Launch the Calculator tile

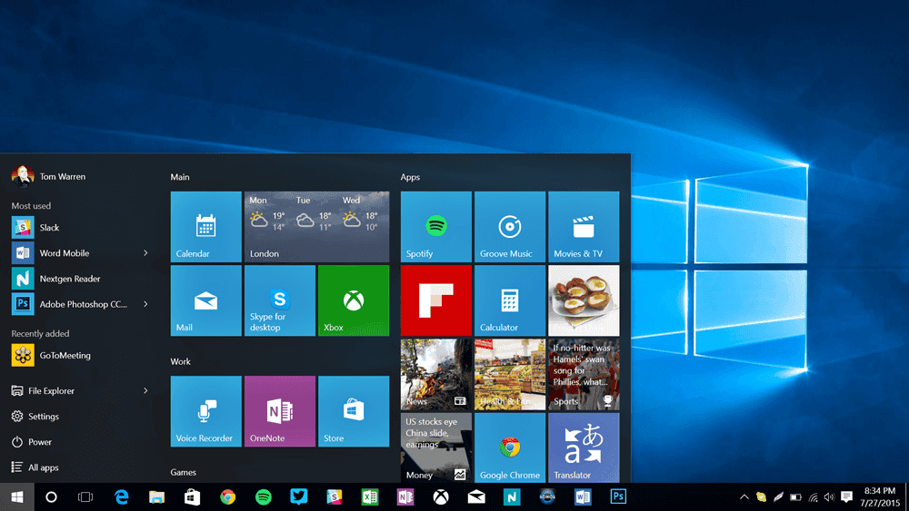pos(510,300)
